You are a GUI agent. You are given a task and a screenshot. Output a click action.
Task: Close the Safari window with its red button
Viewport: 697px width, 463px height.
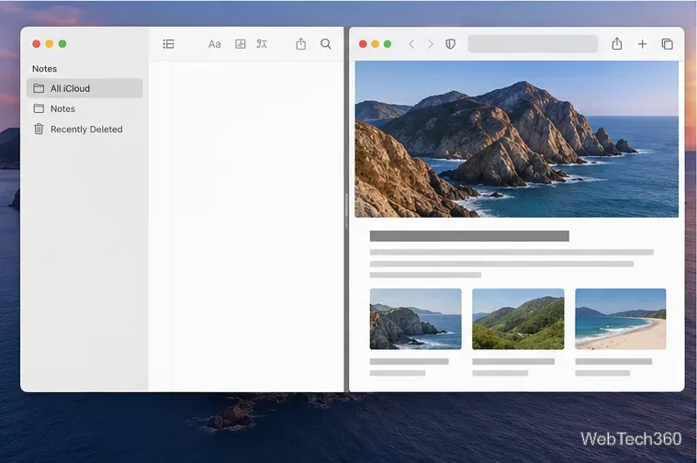click(x=363, y=44)
